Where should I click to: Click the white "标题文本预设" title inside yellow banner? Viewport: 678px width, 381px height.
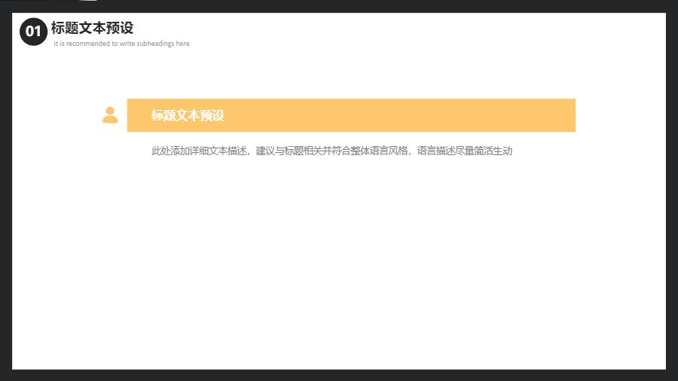188,115
